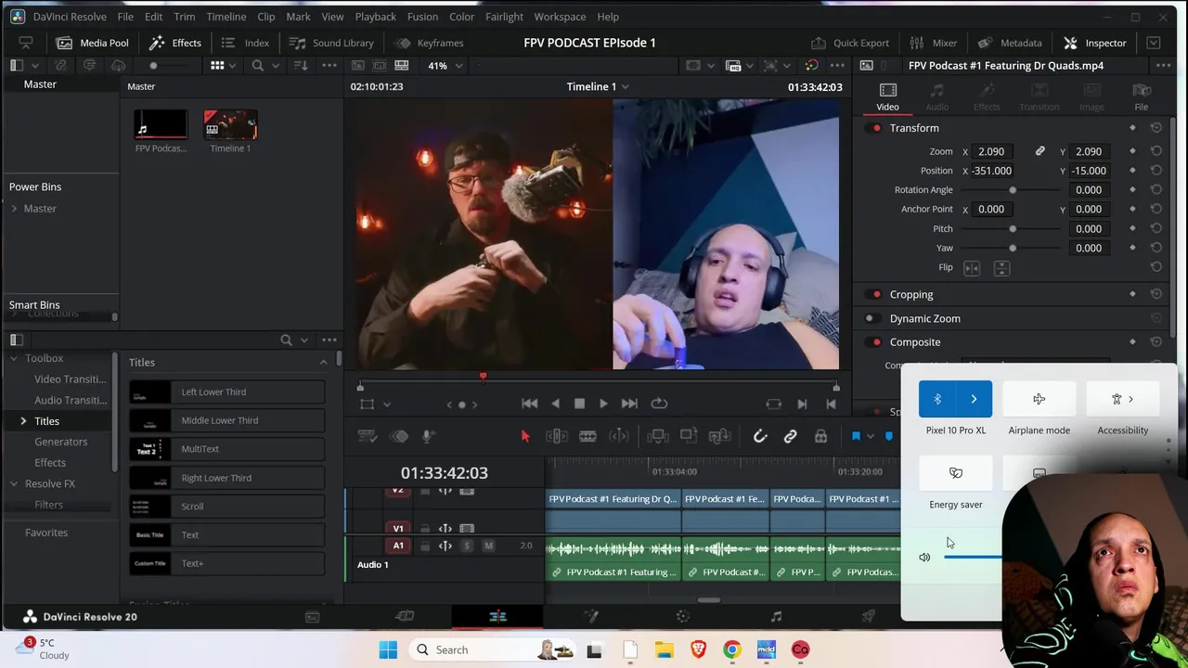Open the Fairlight menu

[x=504, y=17]
